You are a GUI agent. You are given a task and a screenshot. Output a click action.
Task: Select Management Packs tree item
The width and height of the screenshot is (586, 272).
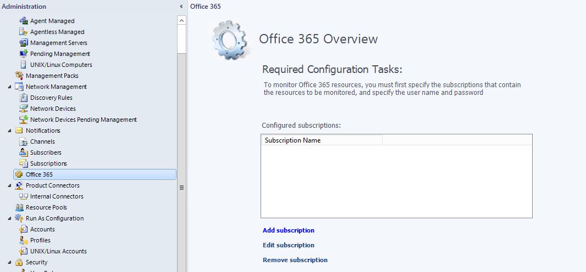[52, 76]
